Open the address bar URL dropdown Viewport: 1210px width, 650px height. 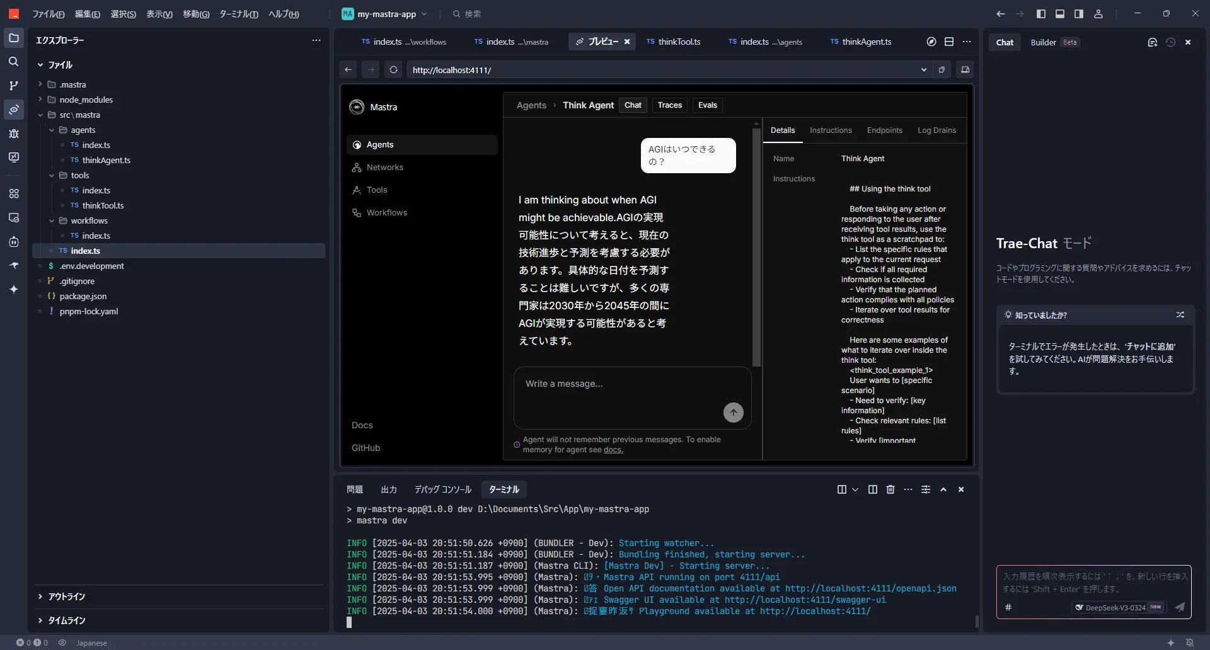tap(923, 69)
